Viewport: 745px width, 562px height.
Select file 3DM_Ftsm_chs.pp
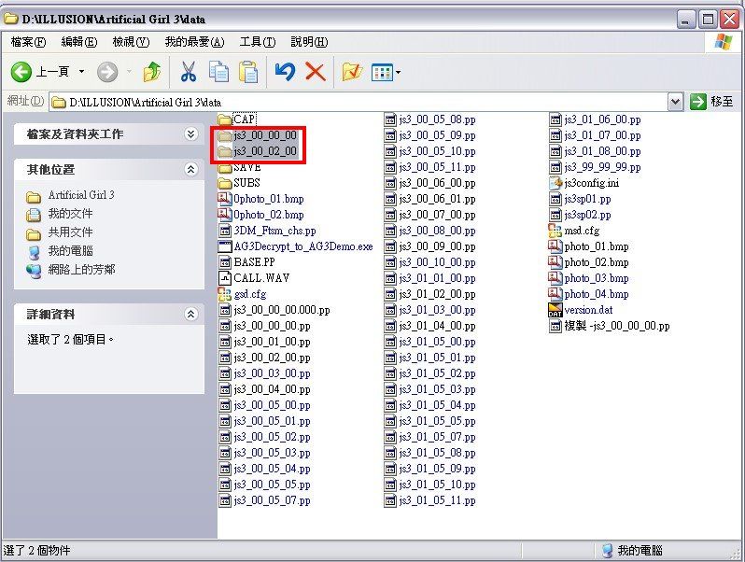click(274, 231)
